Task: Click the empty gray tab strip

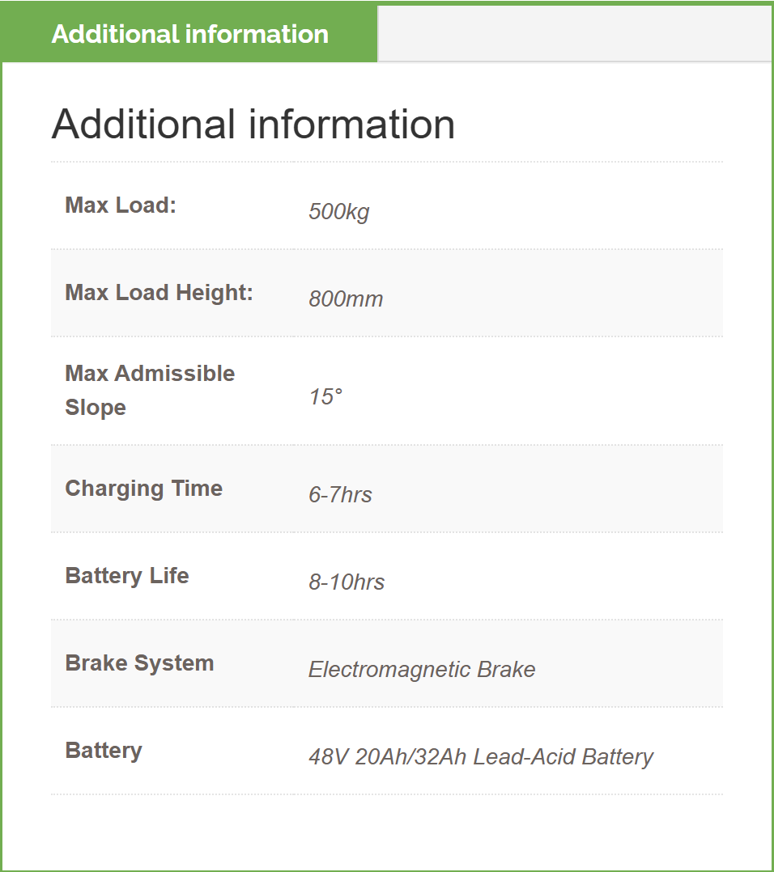Action: point(574,33)
